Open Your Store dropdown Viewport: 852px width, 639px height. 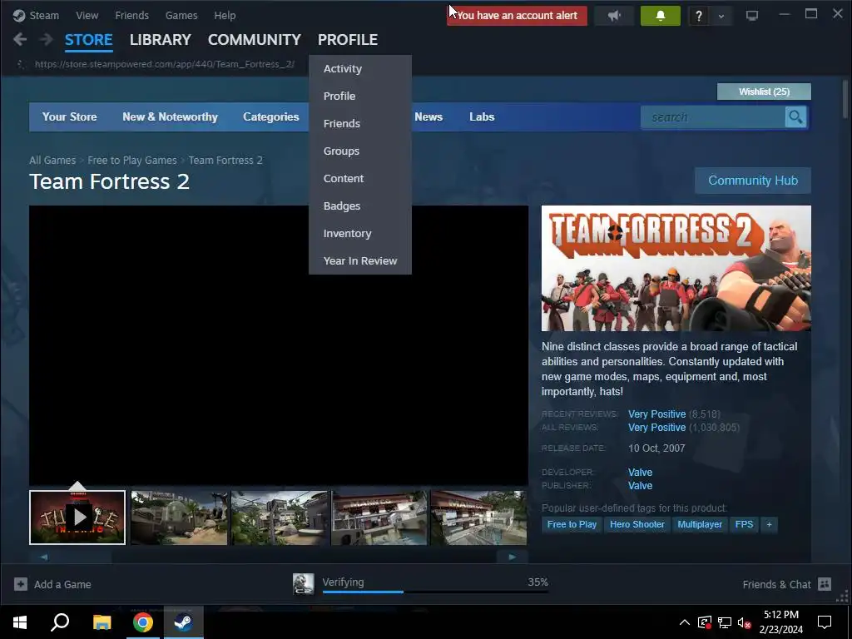pos(70,116)
